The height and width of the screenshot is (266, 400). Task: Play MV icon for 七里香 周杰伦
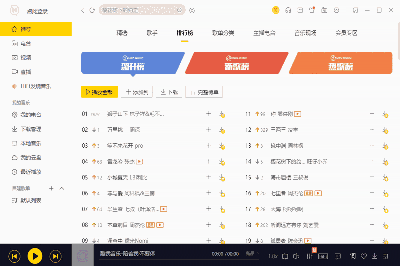click(318, 193)
